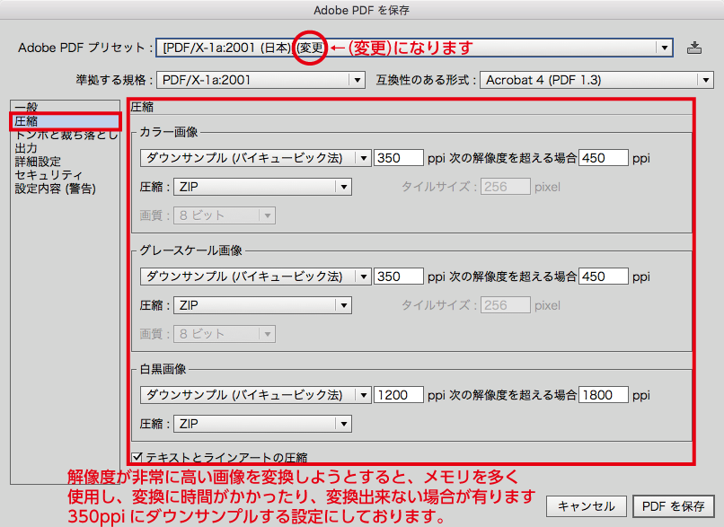Click the カラー画像 タイルサイズ 256 field
Image resolution: width=724 pixels, height=527 pixels.
point(505,187)
